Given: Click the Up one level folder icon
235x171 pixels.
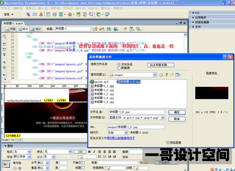Looking at the screenshot, I should pos(166,75).
